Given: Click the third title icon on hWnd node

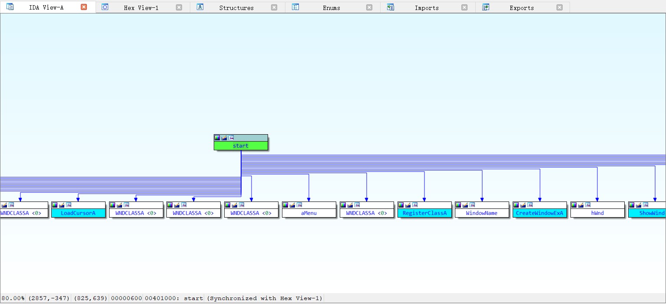Looking at the screenshot, I should coord(588,205).
